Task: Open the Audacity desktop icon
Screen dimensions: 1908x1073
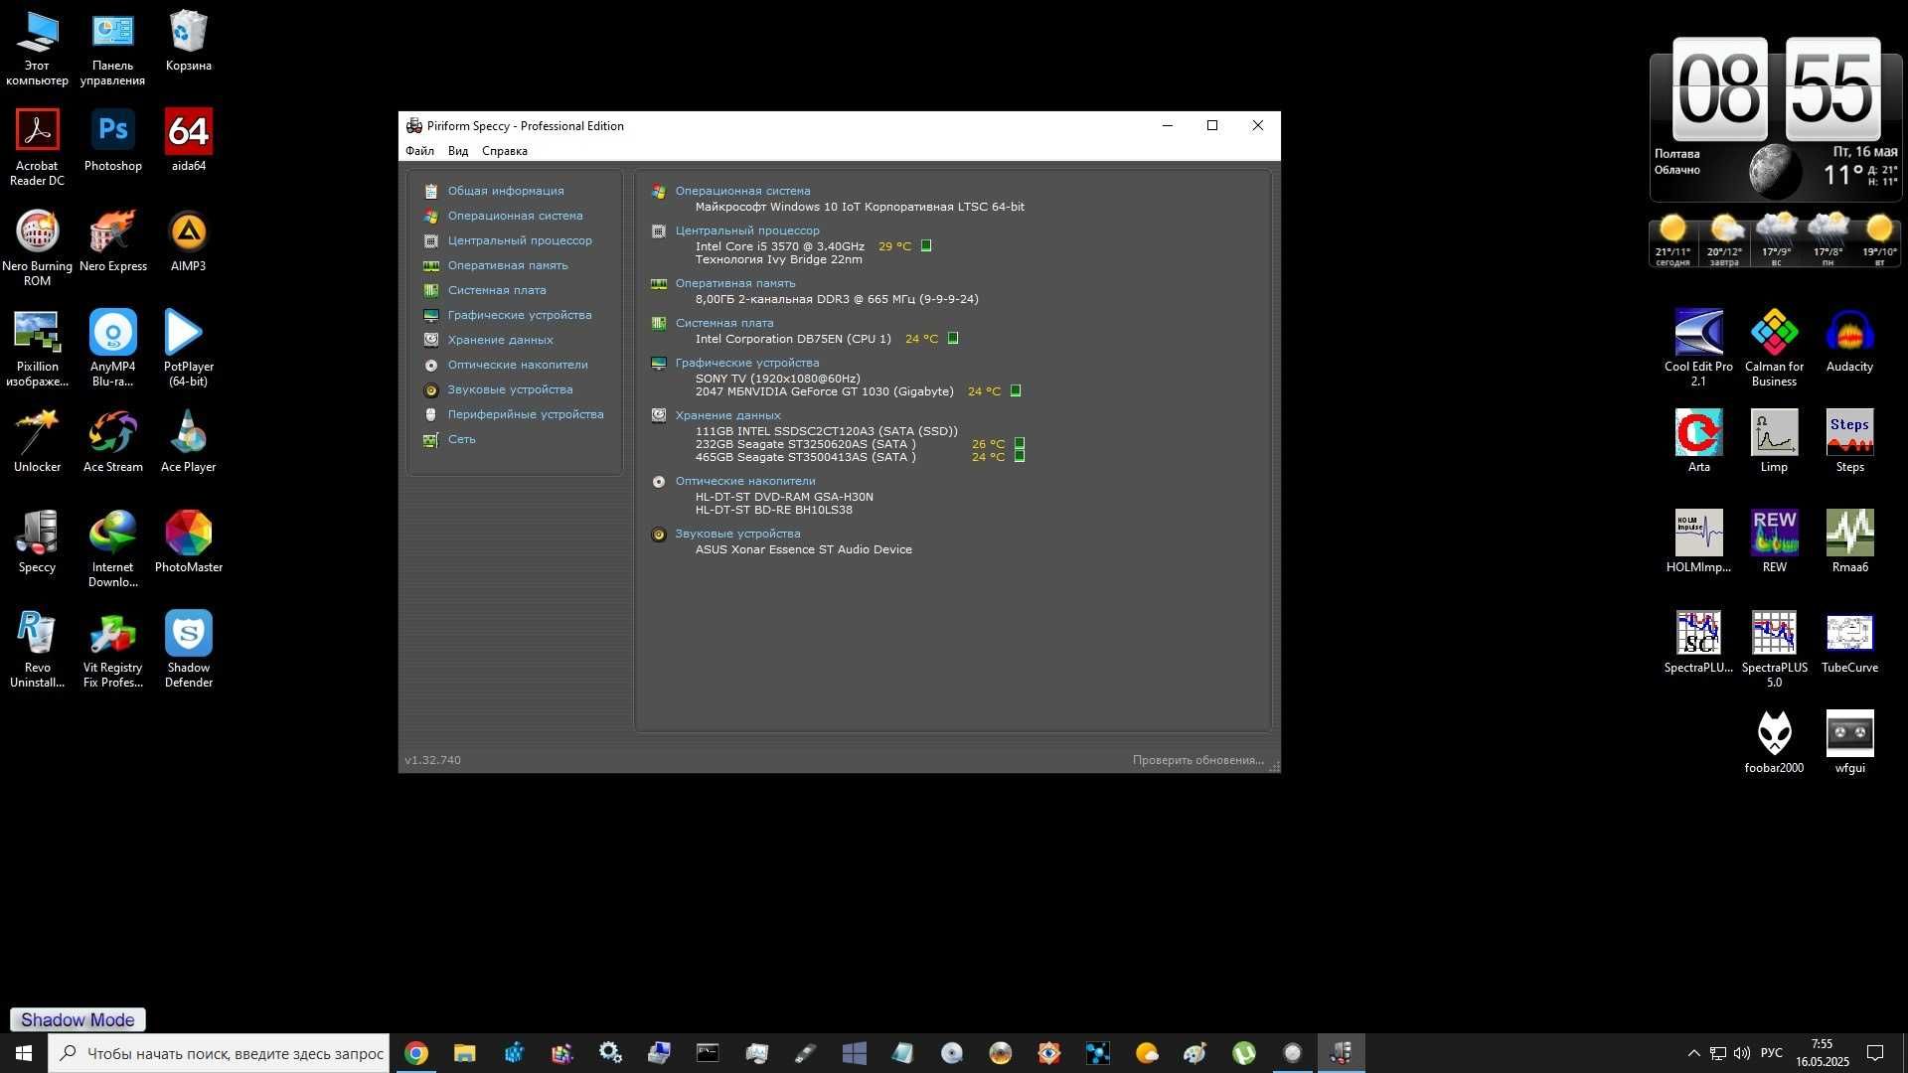Action: [1849, 342]
